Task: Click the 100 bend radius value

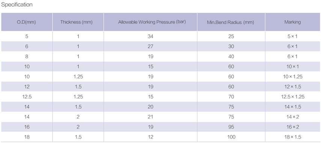Action: (231, 137)
